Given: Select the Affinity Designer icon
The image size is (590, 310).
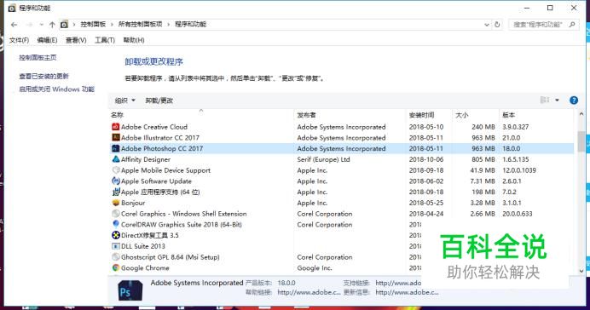Looking at the screenshot, I should pyautogui.click(x=116, y=159).
